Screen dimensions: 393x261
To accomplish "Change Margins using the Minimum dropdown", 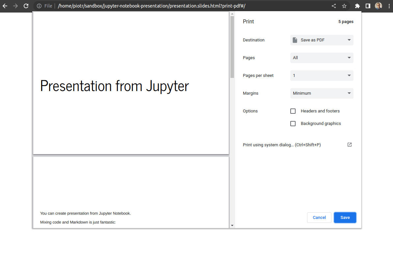I will click(x=322, y=93).
